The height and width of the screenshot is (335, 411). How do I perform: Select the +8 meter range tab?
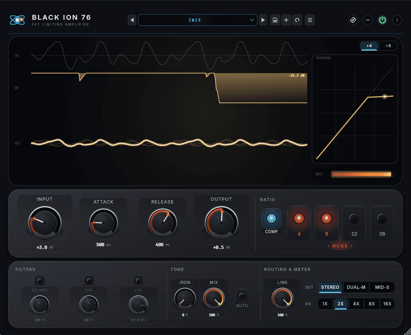(x=388, y=46)
